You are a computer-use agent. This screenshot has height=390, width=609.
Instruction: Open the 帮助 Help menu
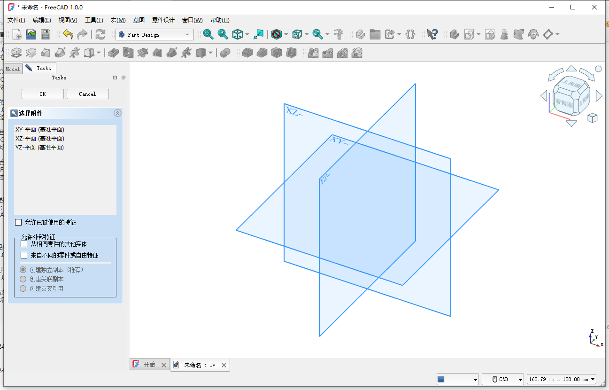click(x=220, y=20)
